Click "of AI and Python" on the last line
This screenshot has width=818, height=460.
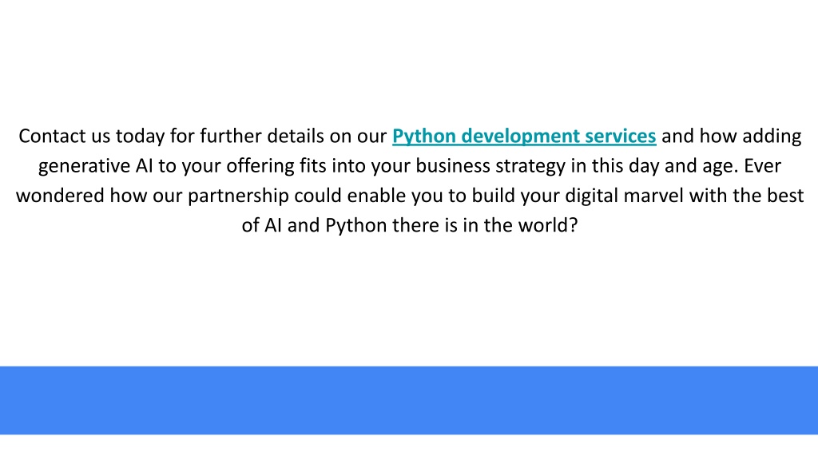(314, 226)
